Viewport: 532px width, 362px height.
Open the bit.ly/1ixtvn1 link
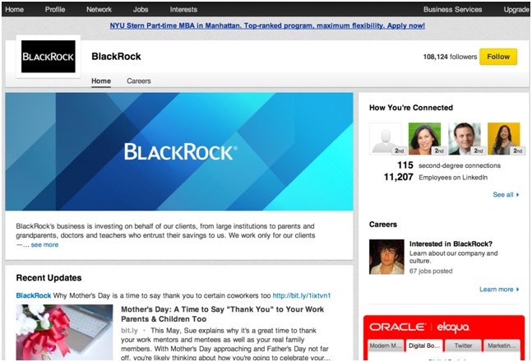click(302, 295)
